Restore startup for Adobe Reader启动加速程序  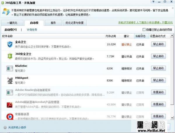158,92
